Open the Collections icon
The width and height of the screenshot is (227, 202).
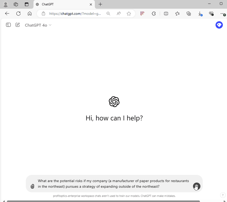189,14
